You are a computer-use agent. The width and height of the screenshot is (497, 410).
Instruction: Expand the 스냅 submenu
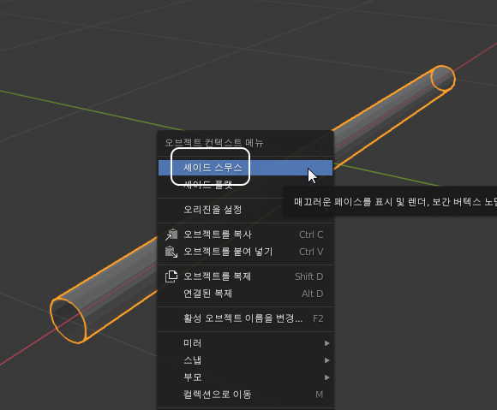(x=245, y=360)
